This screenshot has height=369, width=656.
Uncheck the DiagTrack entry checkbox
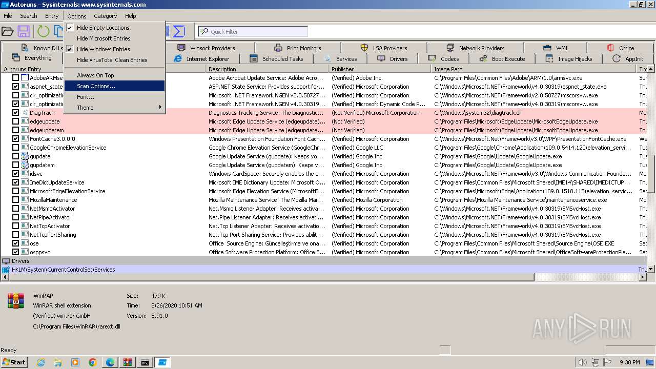point(15,113)
